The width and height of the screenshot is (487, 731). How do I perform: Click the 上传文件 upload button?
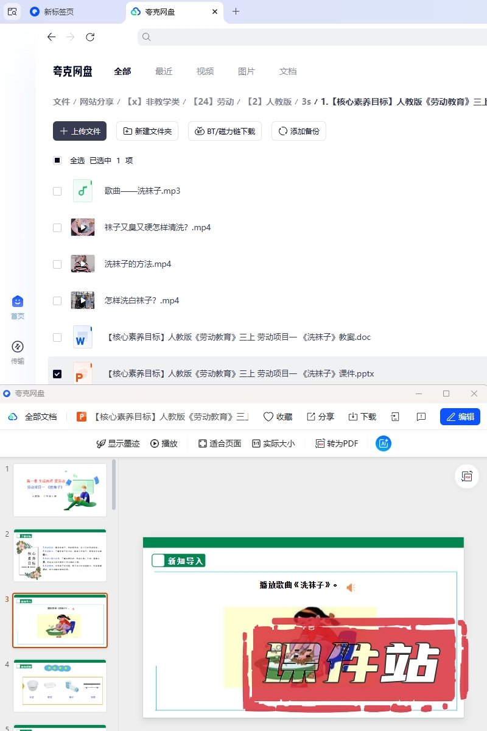pyautogui.click(x=80, y=131)
